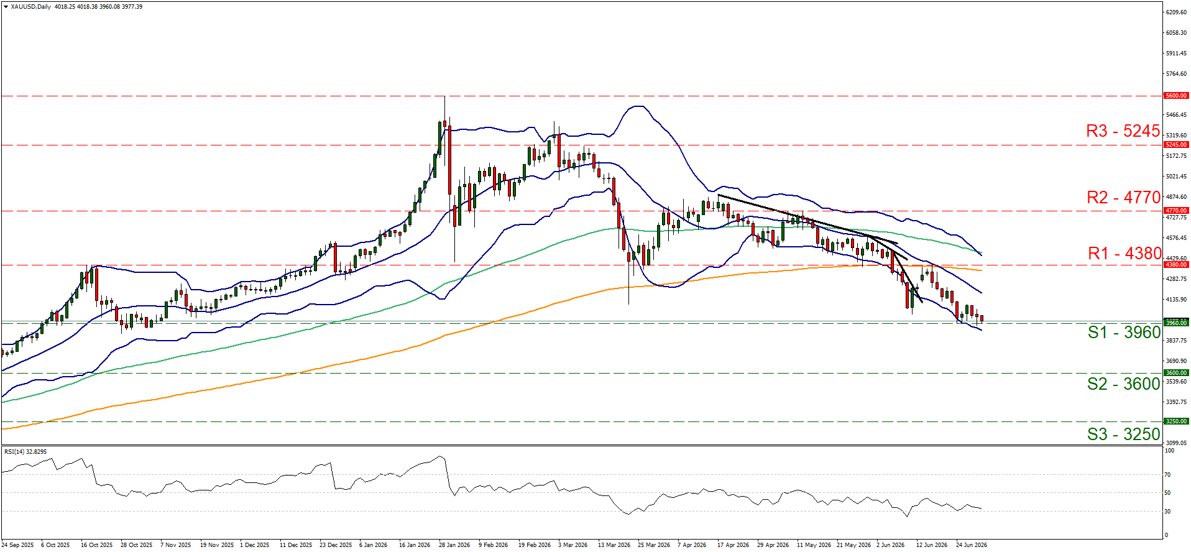1191x552 pixels.
Task: Click the 6 Jan 2026 date label
Action: [x=374, y=545]
